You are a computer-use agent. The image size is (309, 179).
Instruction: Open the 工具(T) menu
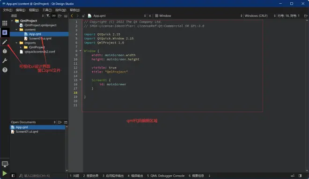[x=47, y=10]
